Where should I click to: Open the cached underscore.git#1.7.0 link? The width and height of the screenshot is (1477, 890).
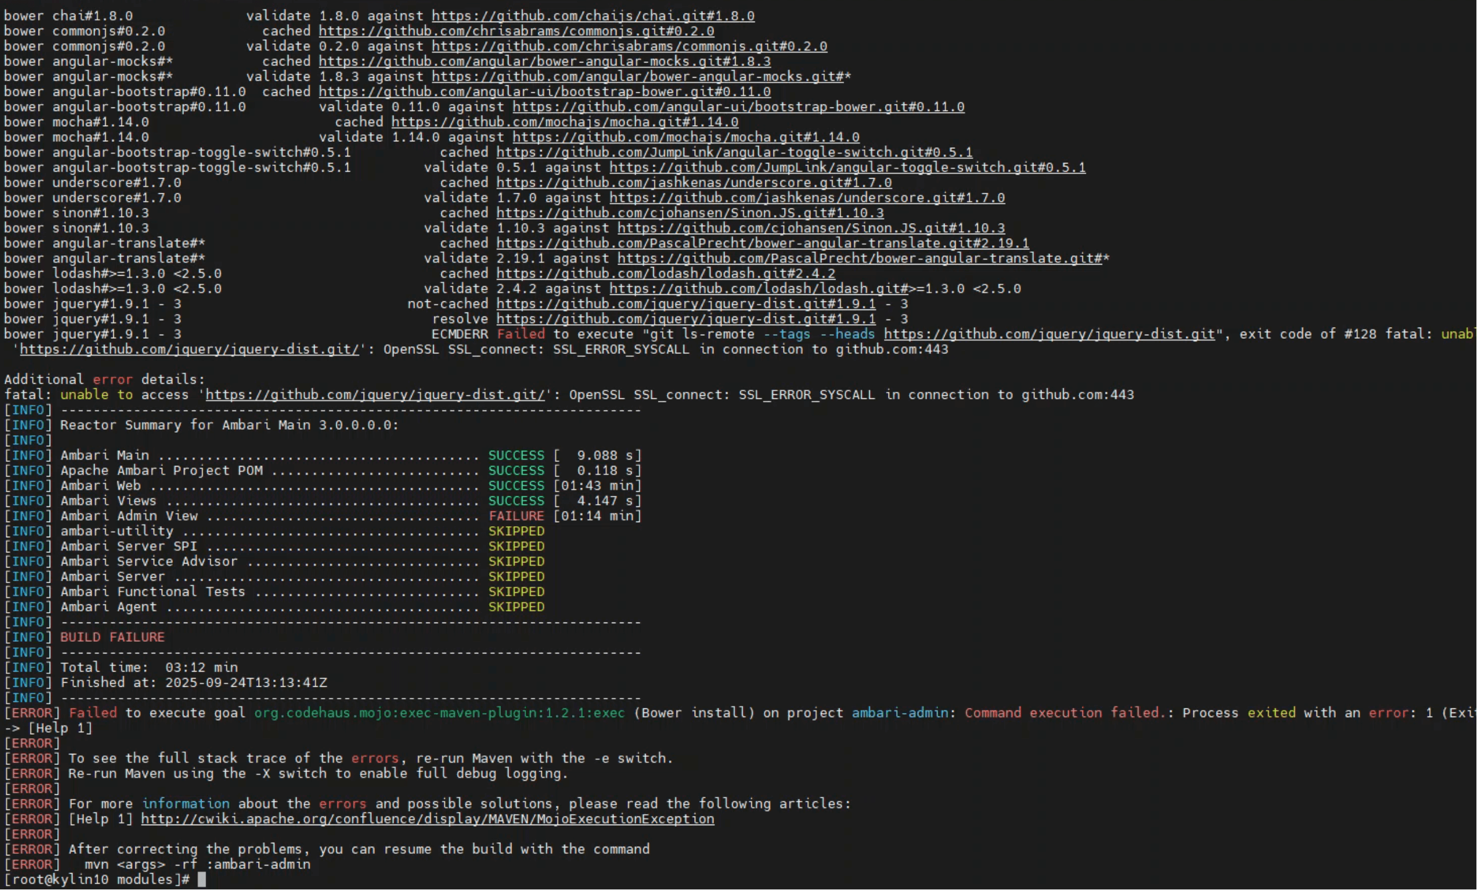click(x=694, y=183)
